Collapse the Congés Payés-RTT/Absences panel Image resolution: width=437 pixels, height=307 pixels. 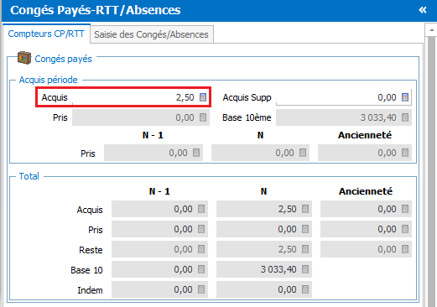[423, 10]
